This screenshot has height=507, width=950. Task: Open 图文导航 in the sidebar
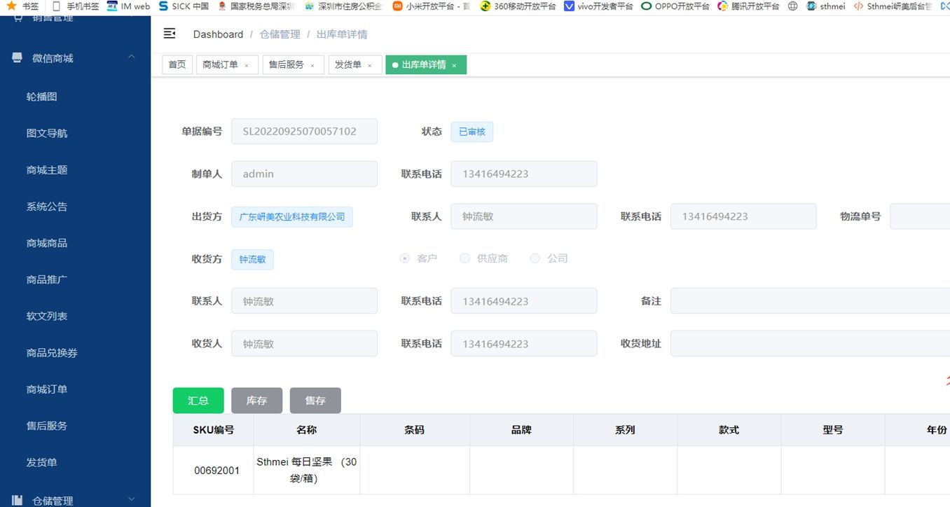pyautogui.click(x=47, y=133)
